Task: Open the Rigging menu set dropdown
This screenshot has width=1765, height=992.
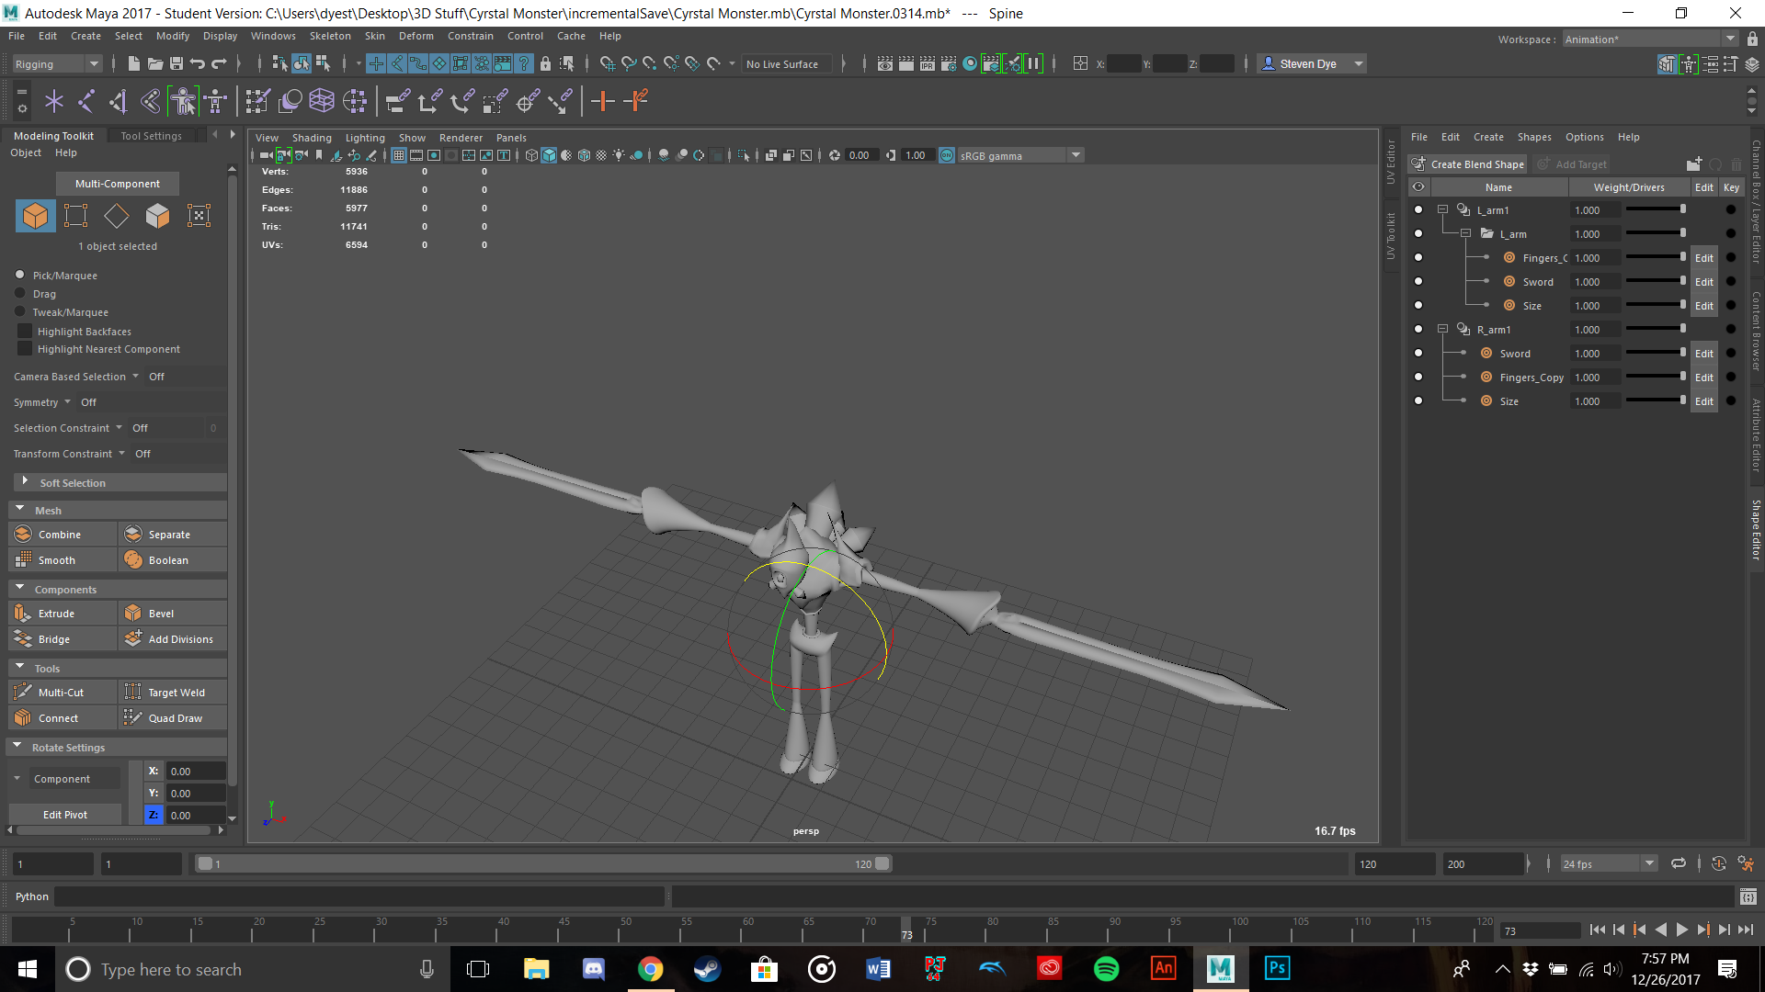Action: (93, 63)
